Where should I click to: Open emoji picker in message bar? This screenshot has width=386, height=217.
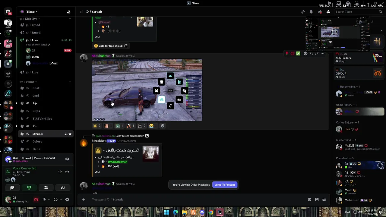[309, 200]
